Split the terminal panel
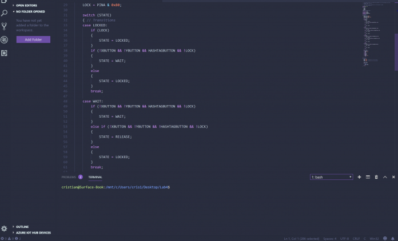The height and width of the screenshot is (241, 398). (x=368, y=177)
